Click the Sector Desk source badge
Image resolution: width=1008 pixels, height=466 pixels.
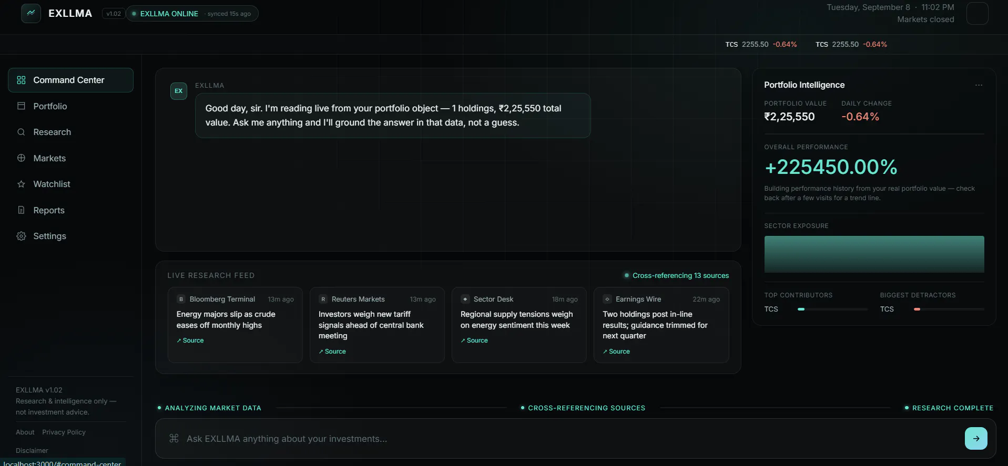tap(465, 299)
